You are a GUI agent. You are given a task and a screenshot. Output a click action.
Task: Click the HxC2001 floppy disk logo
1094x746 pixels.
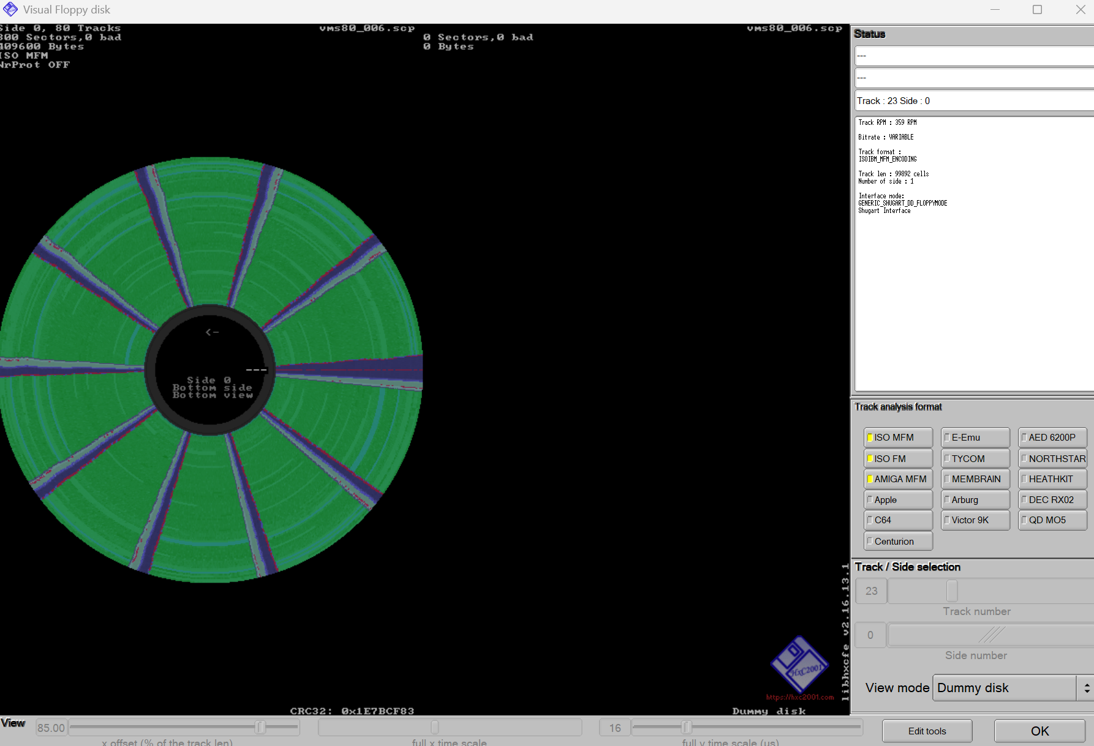pos(799,665)
